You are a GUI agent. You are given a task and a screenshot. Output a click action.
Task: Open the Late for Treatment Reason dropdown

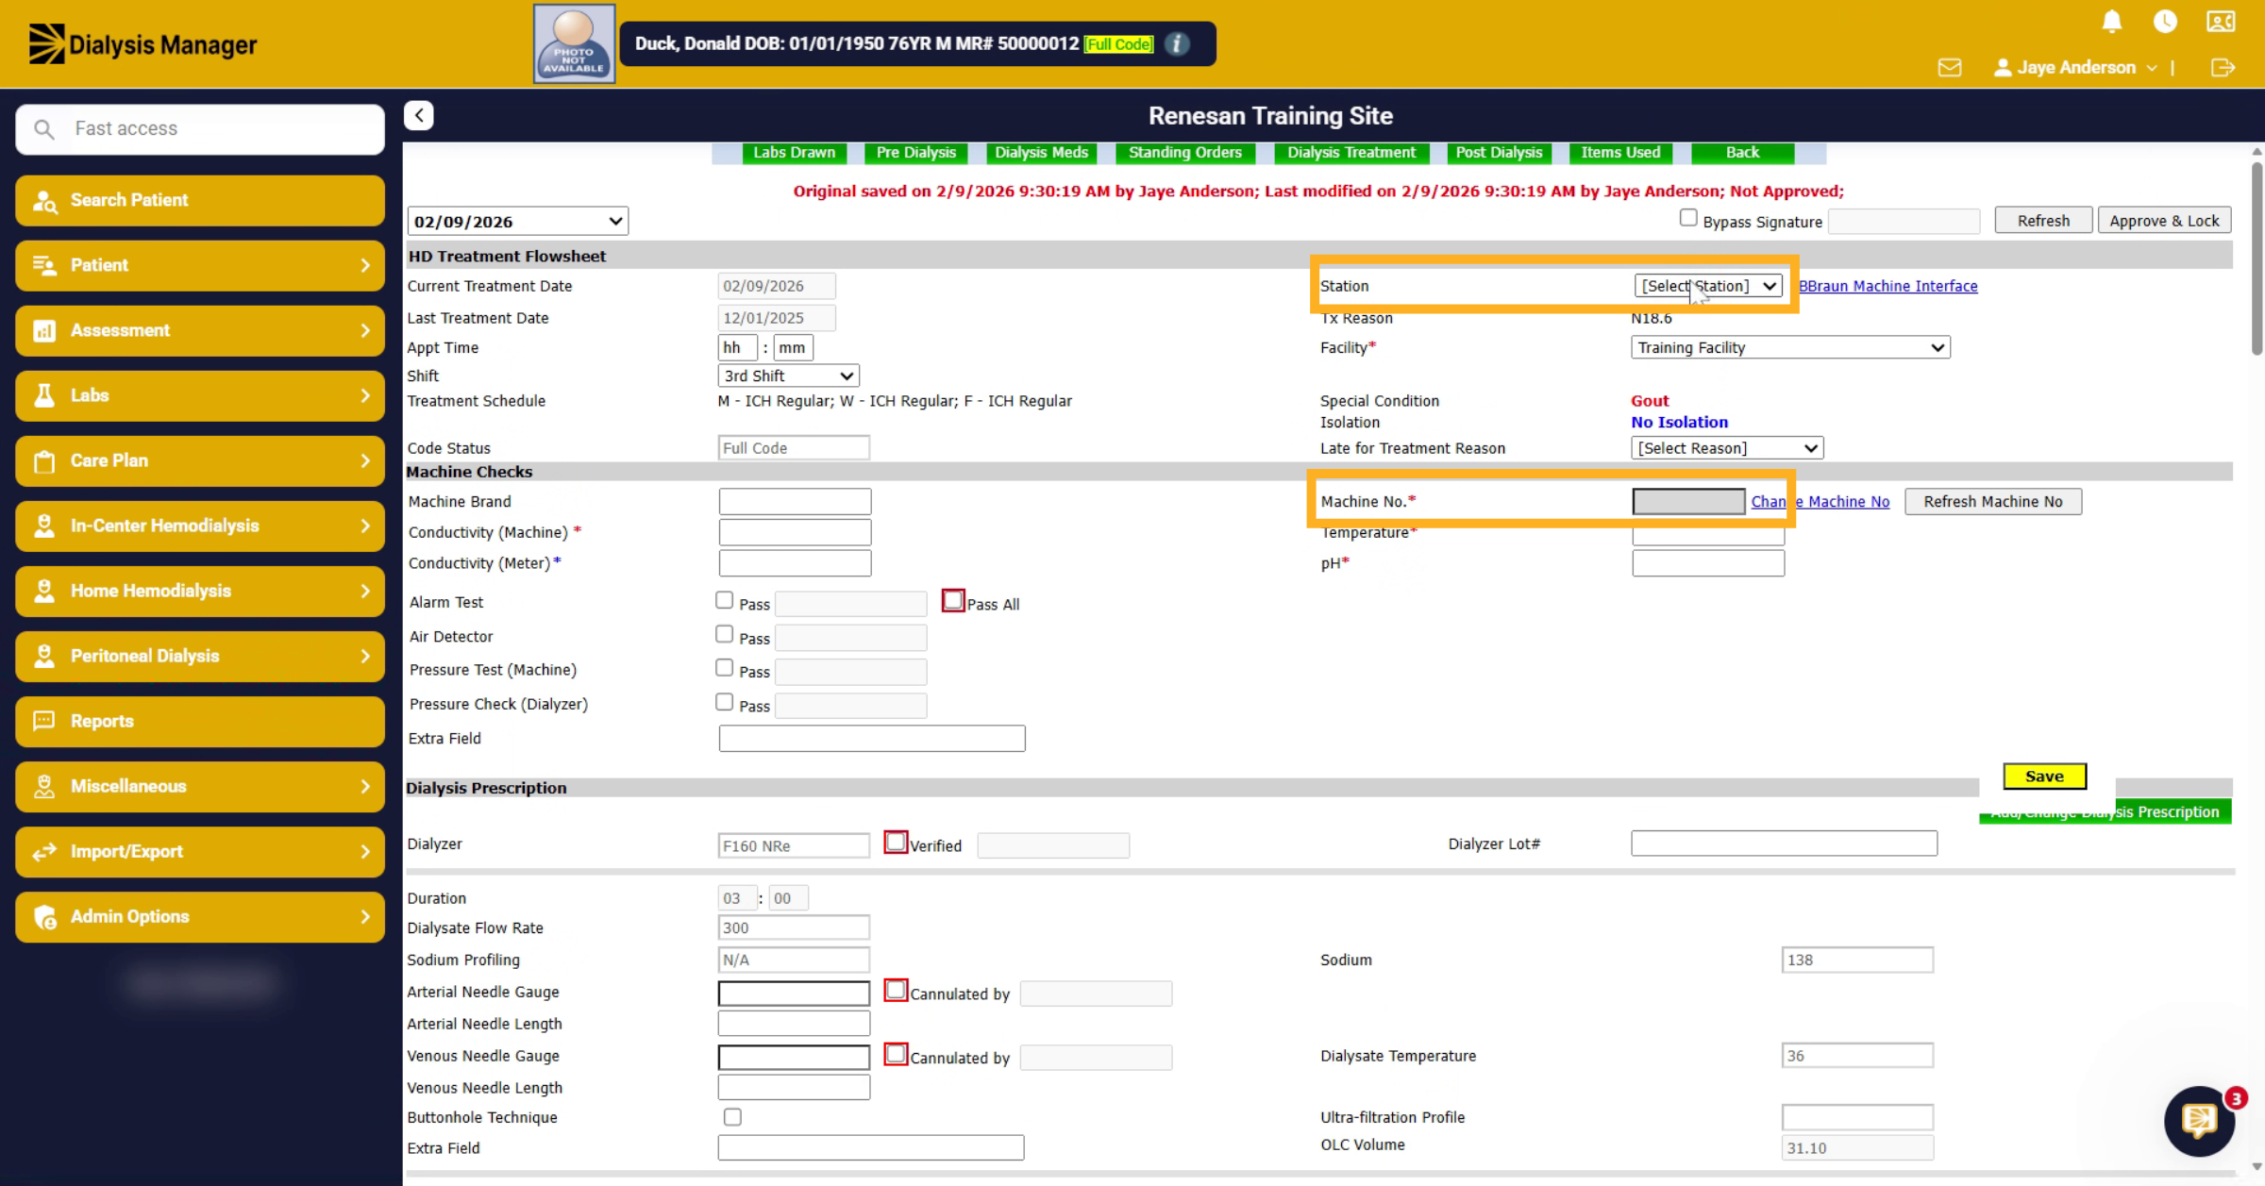click(1727, 448)
